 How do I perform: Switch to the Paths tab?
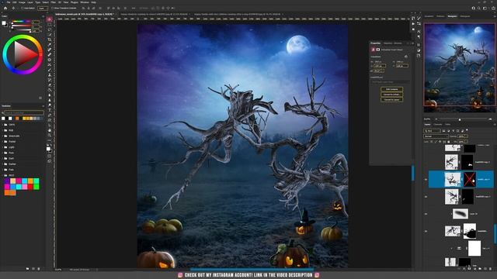click(x=448, y=124)
